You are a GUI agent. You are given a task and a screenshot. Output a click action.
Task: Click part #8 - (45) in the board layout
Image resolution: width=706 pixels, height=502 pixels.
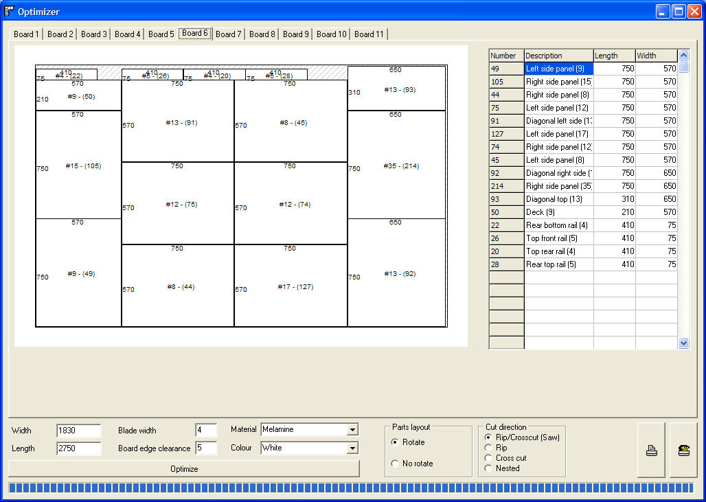[x=291, y=121]
